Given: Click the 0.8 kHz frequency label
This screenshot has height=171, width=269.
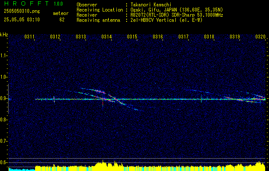Looking at the screenshot, I should coord(3,120).
